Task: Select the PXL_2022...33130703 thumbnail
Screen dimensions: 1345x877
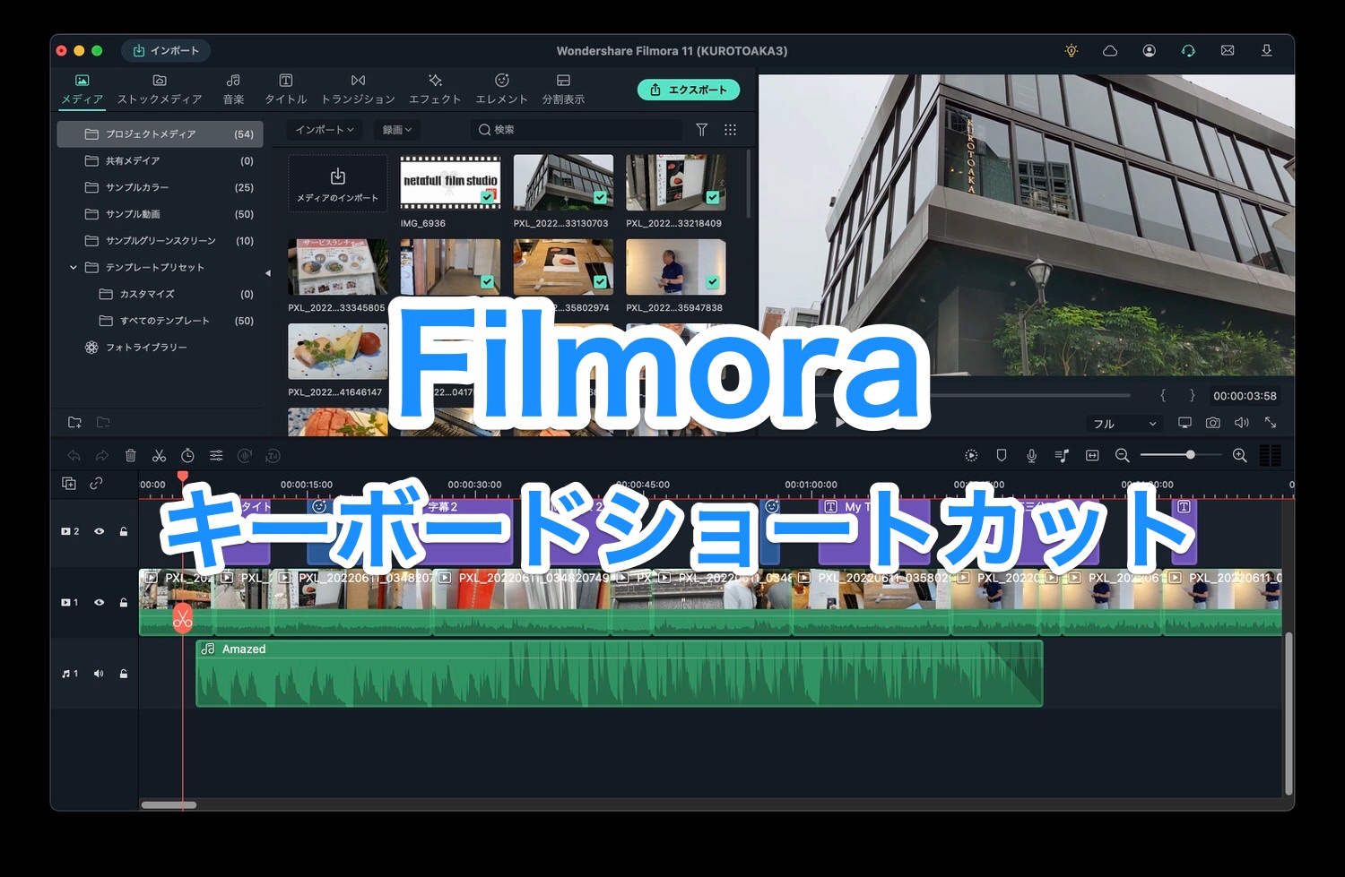Action: [563, 183]
